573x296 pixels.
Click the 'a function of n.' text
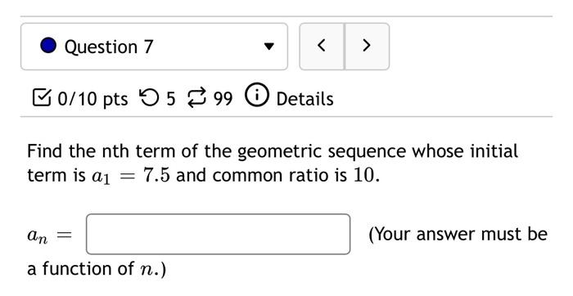point(97,269)
